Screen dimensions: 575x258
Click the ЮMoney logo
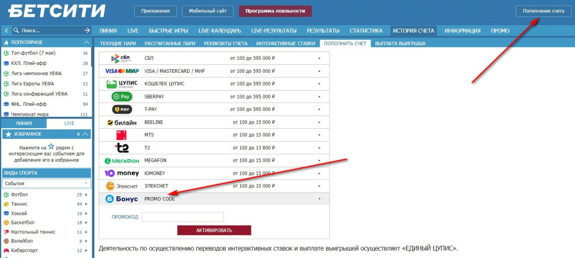[122, 173]
